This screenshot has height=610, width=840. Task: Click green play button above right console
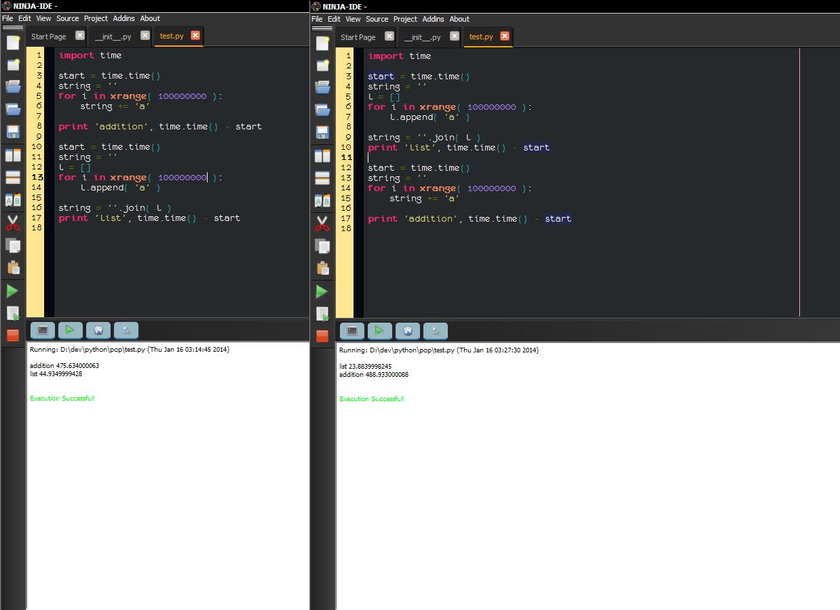379,331
